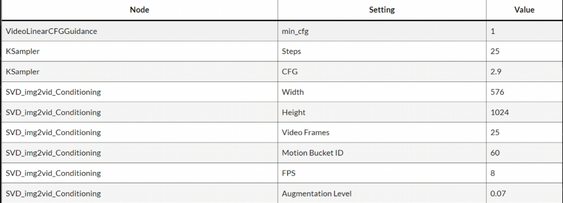
Task: Click the Video Frames setting cell
Action: 382,133
